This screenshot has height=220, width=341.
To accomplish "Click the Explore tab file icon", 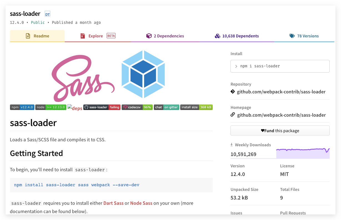I will [x=82, y=36].
